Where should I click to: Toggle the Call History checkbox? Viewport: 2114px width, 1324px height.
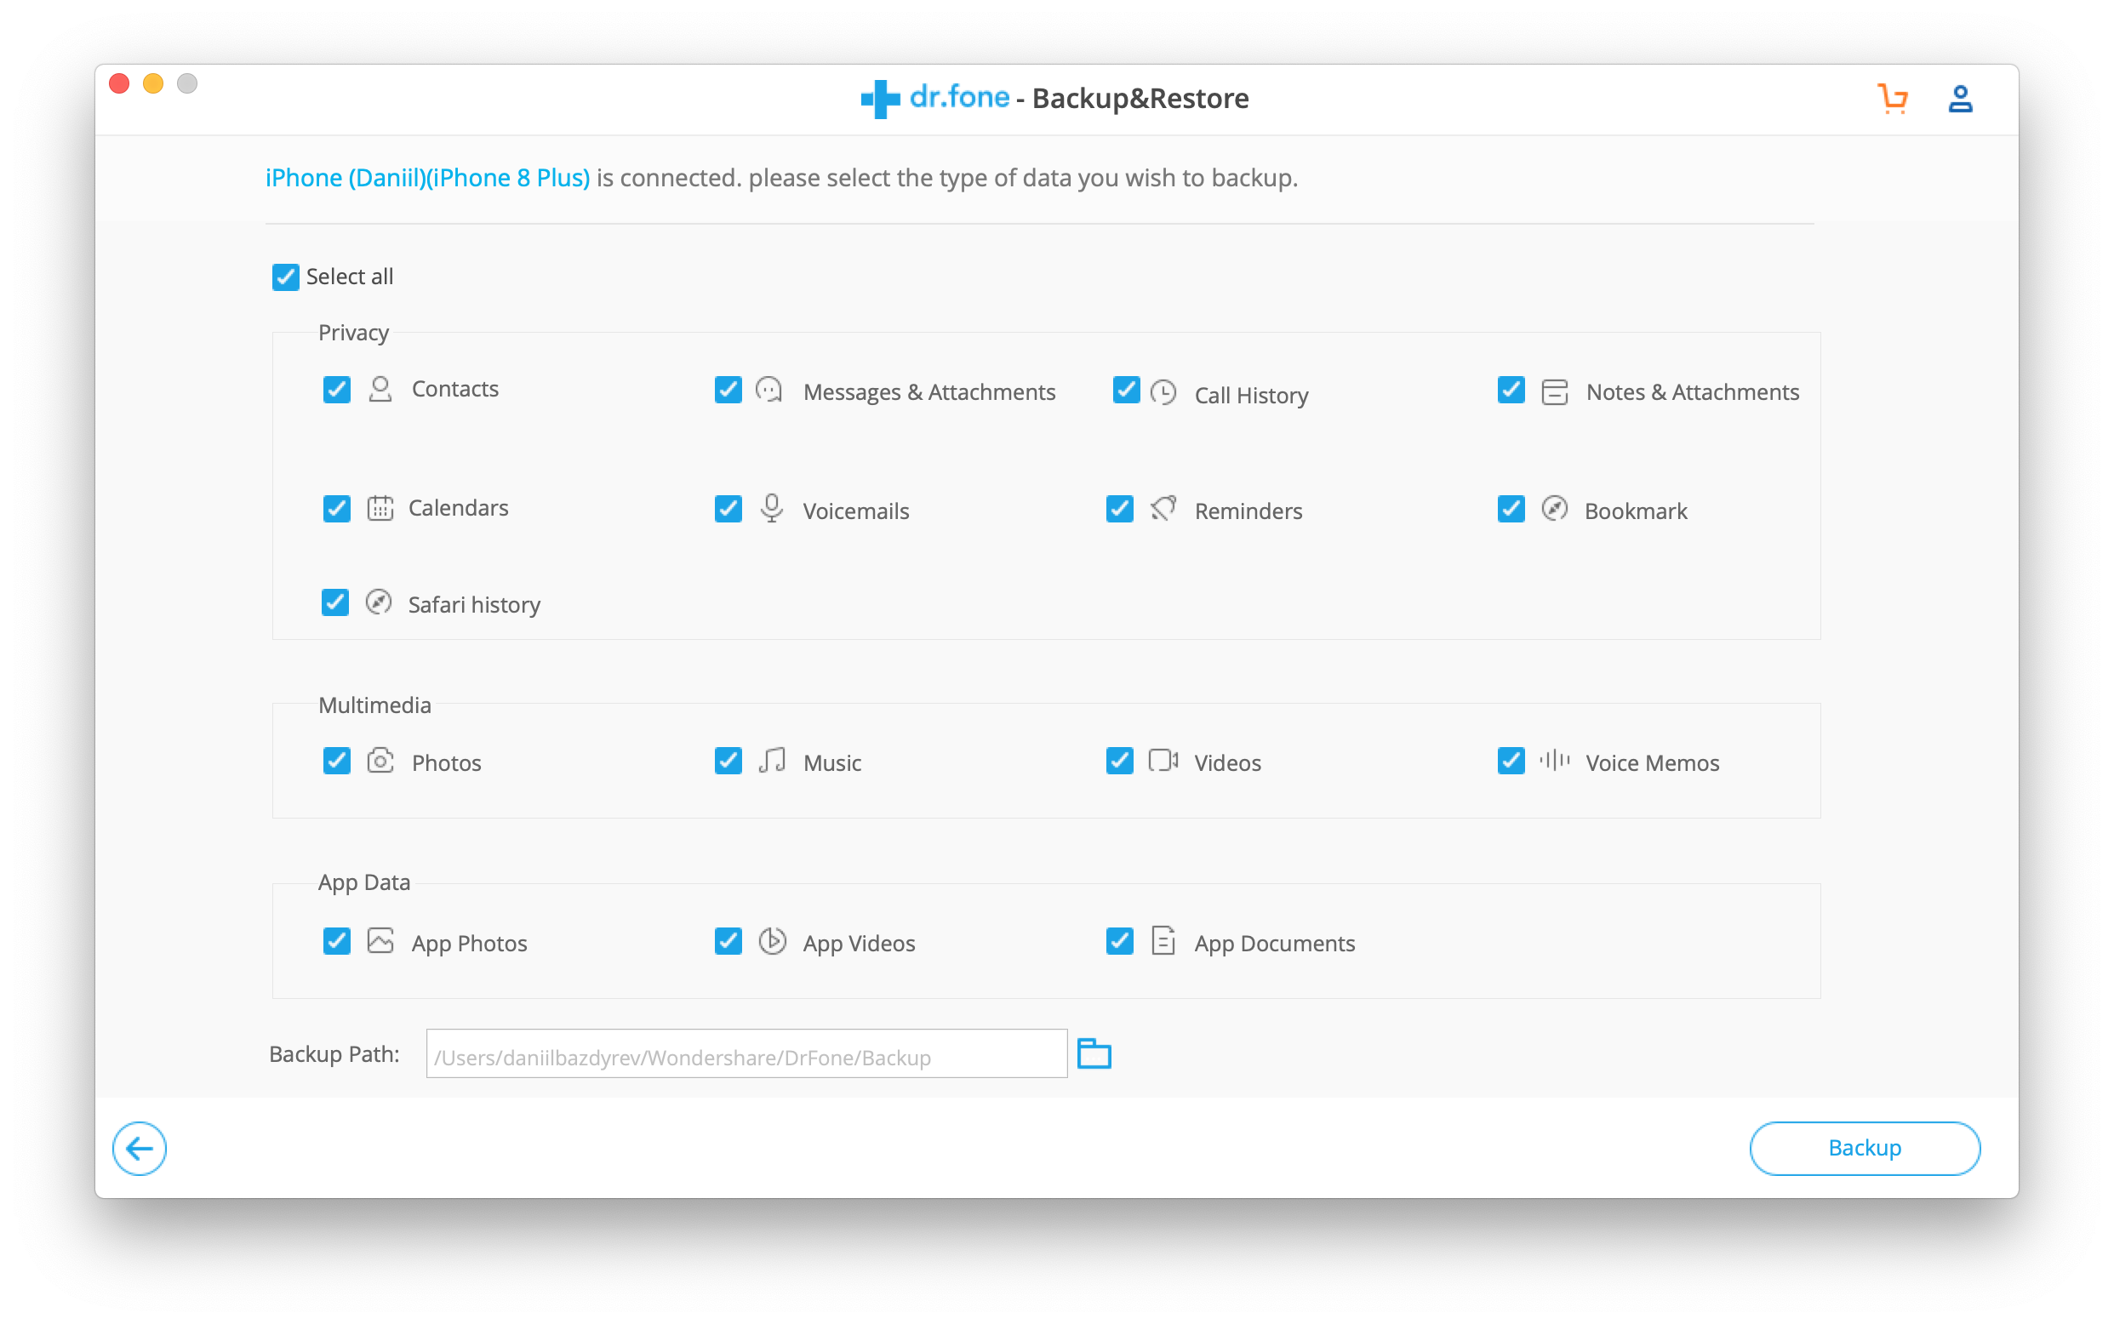[x=1126, y=389]
